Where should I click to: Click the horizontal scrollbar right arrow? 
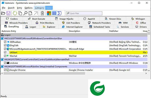(x=146, y=73)
